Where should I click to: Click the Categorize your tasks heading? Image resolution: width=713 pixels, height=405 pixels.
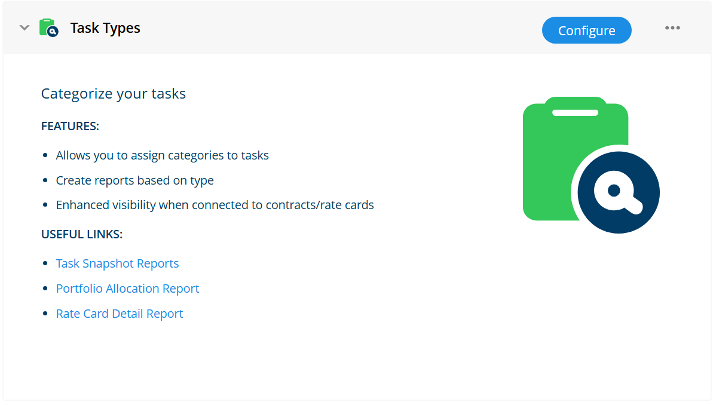tap(114, 94)
